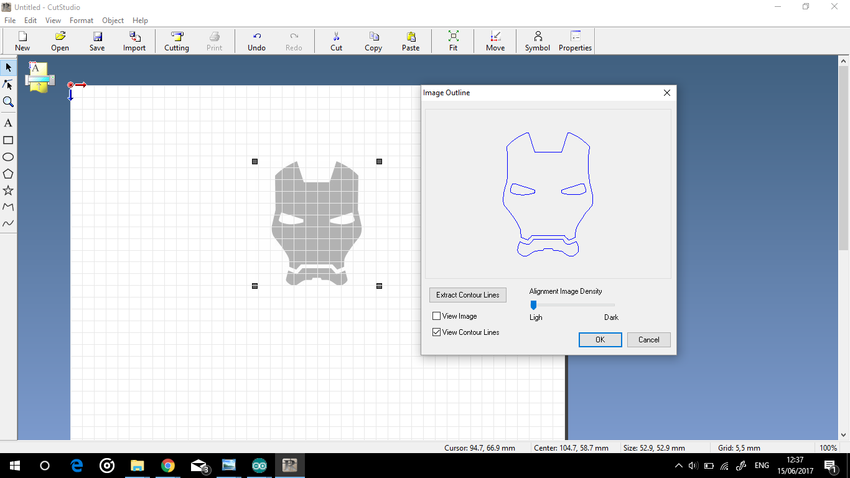Select the rectangle drawing tool
This screenshot has width=850, height=478.
pyautogui.click(x=8, y=140)
